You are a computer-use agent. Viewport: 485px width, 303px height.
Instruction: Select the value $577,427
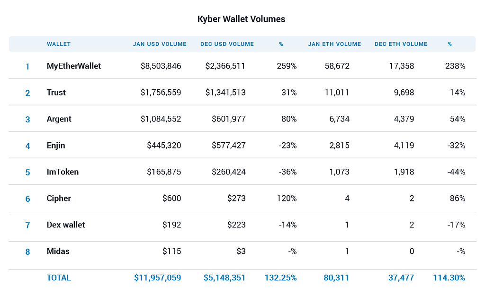tap(229, 145)
